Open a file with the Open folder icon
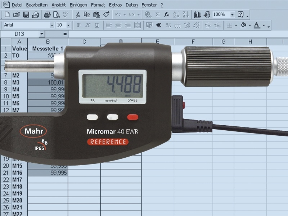 coord(17,14)
